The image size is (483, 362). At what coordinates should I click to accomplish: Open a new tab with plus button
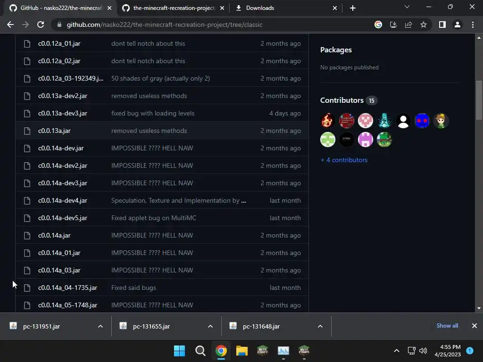pos(353,8)
